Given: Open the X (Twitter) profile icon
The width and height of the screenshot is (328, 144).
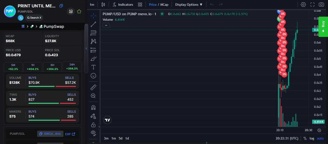Looking at the screenshot, I should (21, 18).
